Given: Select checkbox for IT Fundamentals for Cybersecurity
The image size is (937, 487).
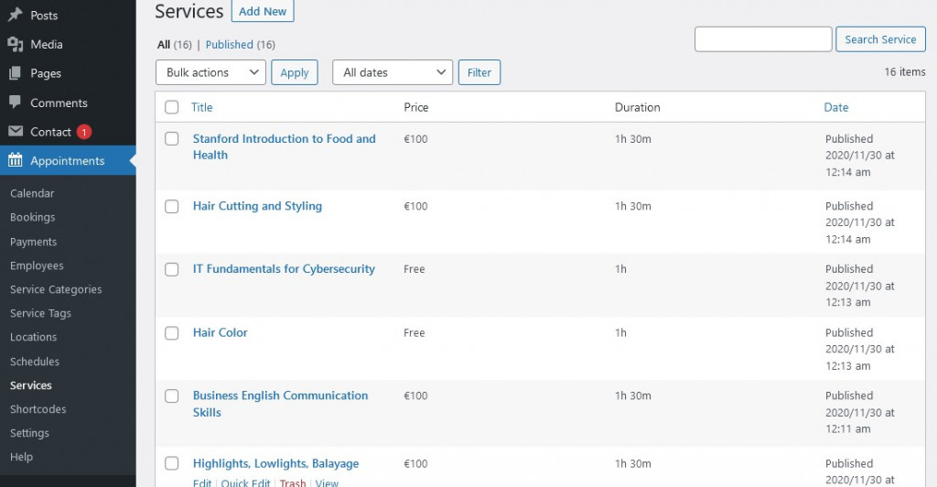Looking at the screenshot, I should coord(172,269).
